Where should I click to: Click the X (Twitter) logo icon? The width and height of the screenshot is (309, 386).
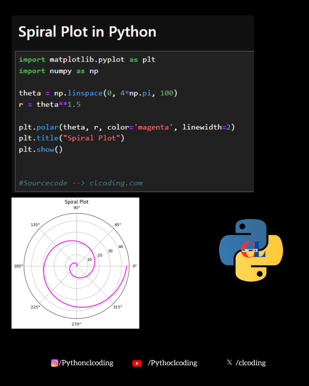point(229,362)
